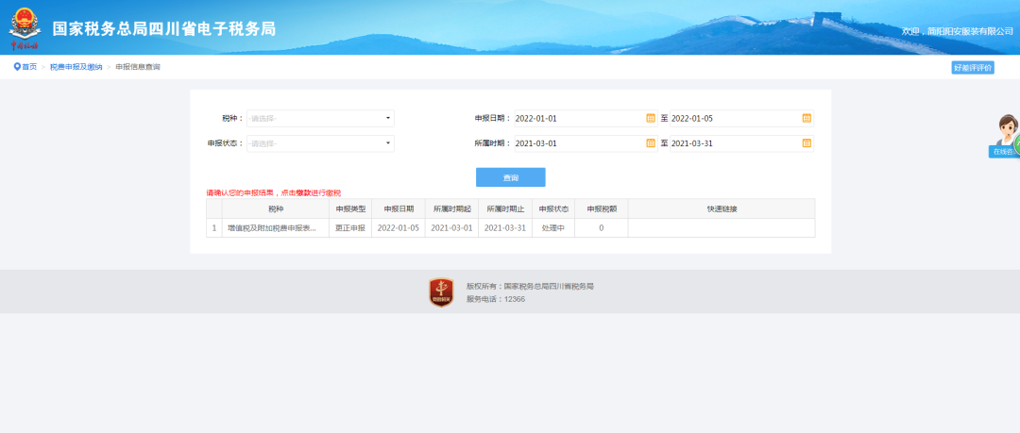1020x433 pixels.
Task: Edit 申报日期 end field 2022-01-05
Action: pyautogui.click(x=735, y=118)
